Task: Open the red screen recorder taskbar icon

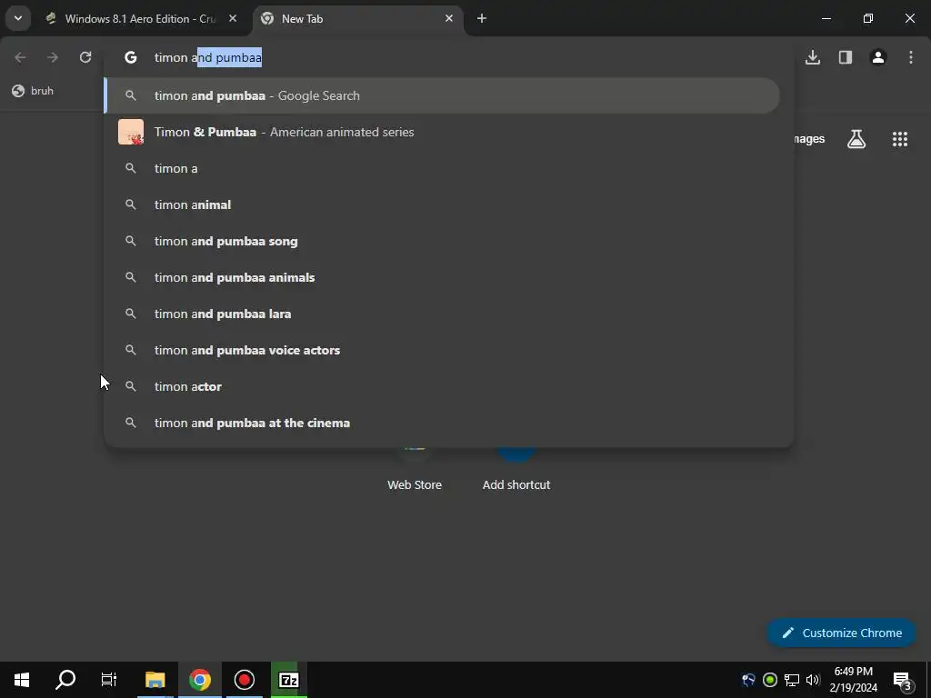Action: coord(244,680)
